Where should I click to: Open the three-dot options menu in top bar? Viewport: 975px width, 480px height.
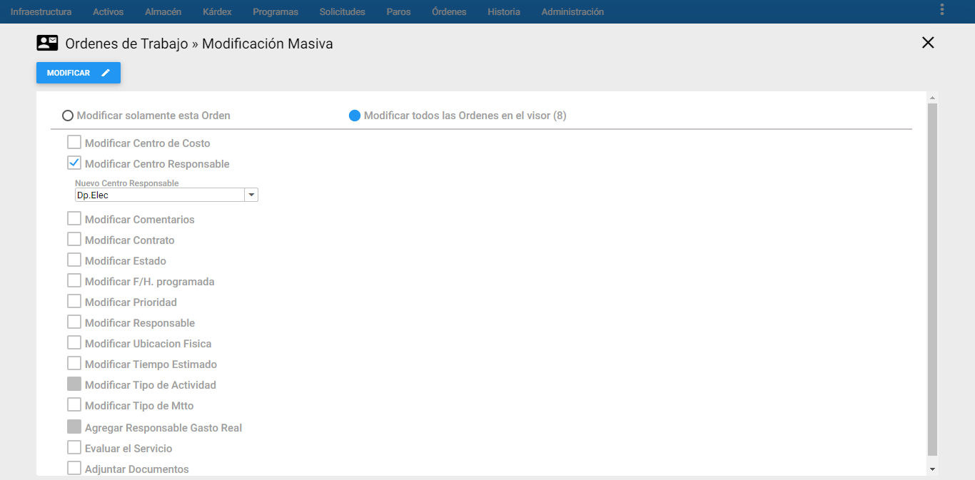click(942, 9)
